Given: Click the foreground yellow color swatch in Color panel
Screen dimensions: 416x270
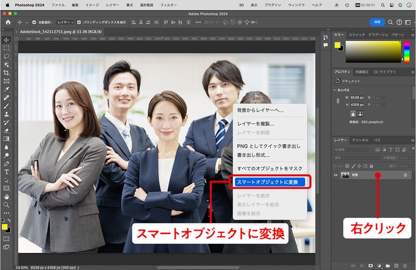Looking at the screenshot, I should point(337,45).
